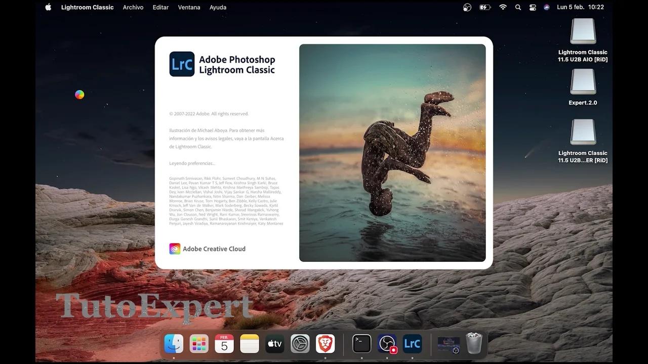
Task: Open the Ayuda menu
Action: 218,7
